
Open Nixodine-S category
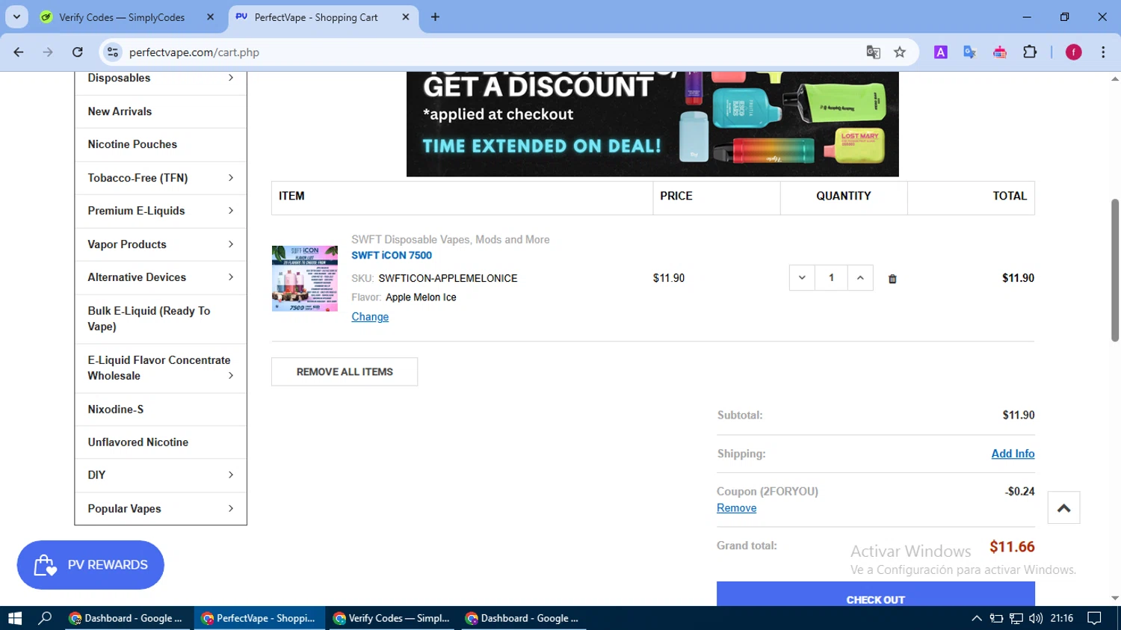(116, 410)
